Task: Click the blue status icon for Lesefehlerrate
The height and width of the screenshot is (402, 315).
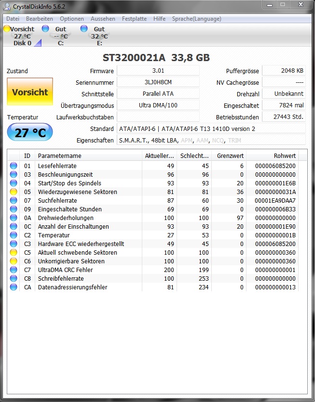Action: [14, 166]
